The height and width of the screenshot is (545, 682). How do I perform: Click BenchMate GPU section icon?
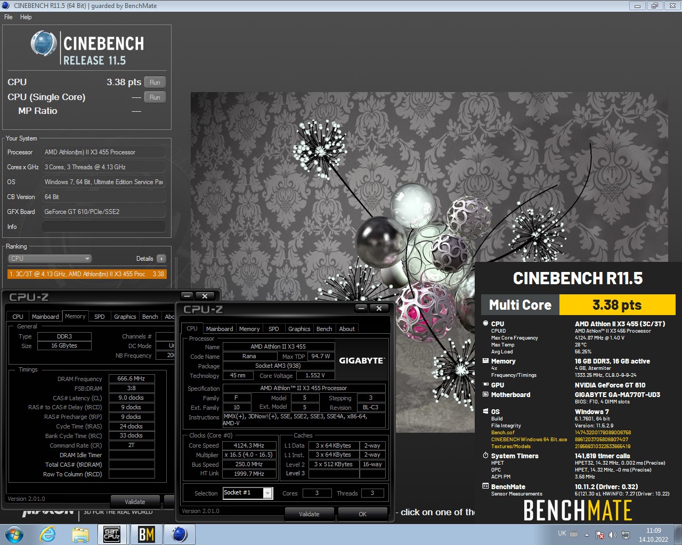485,384
